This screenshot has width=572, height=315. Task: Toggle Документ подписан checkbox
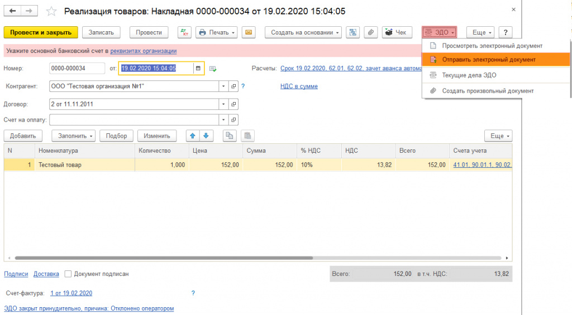click(x=68, y=274)
